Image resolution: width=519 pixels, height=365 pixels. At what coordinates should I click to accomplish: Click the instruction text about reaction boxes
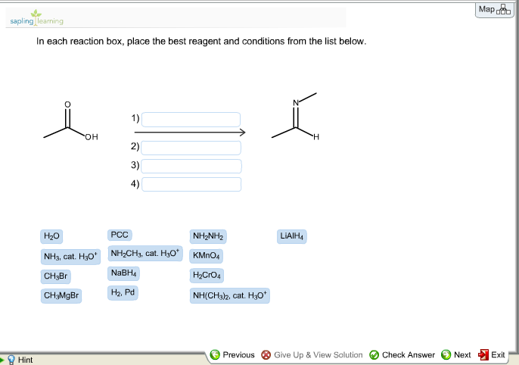201,42
